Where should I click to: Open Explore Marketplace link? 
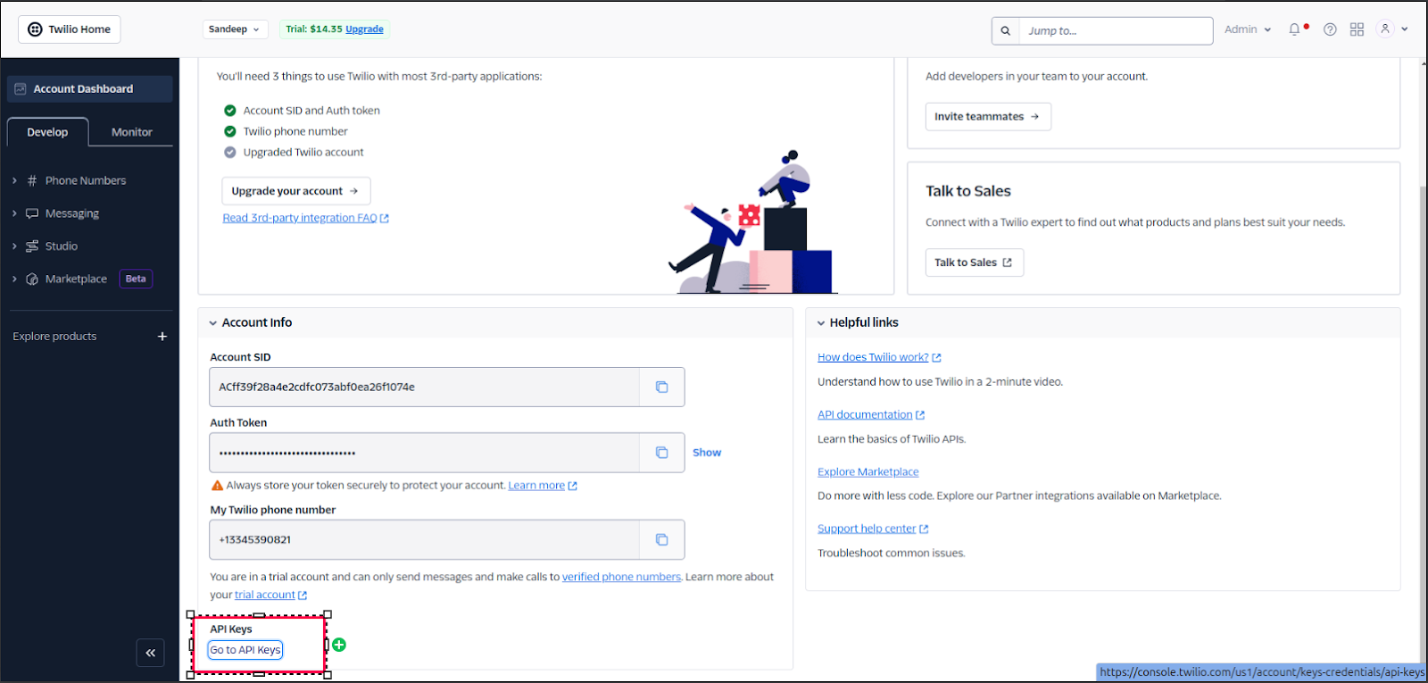click(868, 472)
